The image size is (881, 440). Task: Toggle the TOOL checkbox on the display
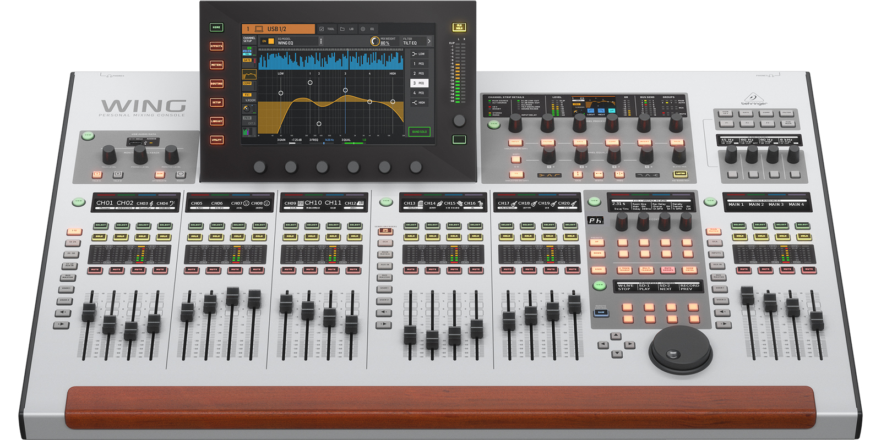tap(322, 29)
